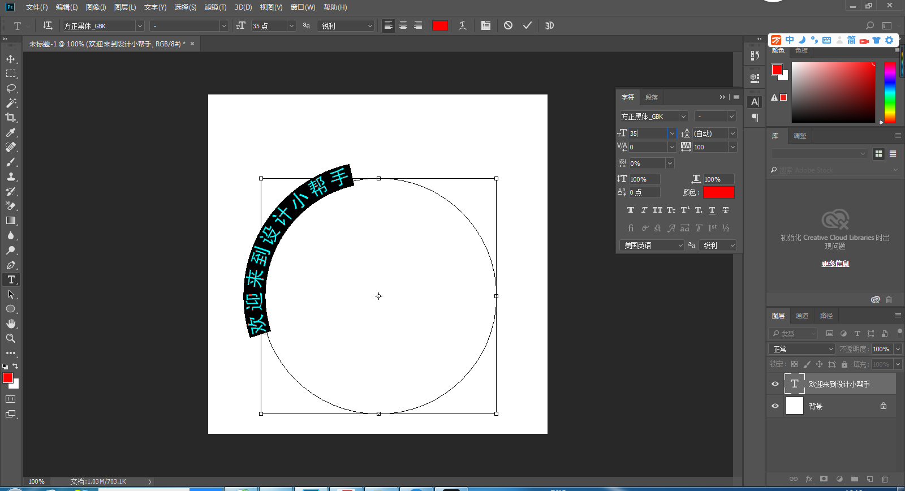
Task: Click 颜色 swatch in Character panel
Action: pos(718,192)
